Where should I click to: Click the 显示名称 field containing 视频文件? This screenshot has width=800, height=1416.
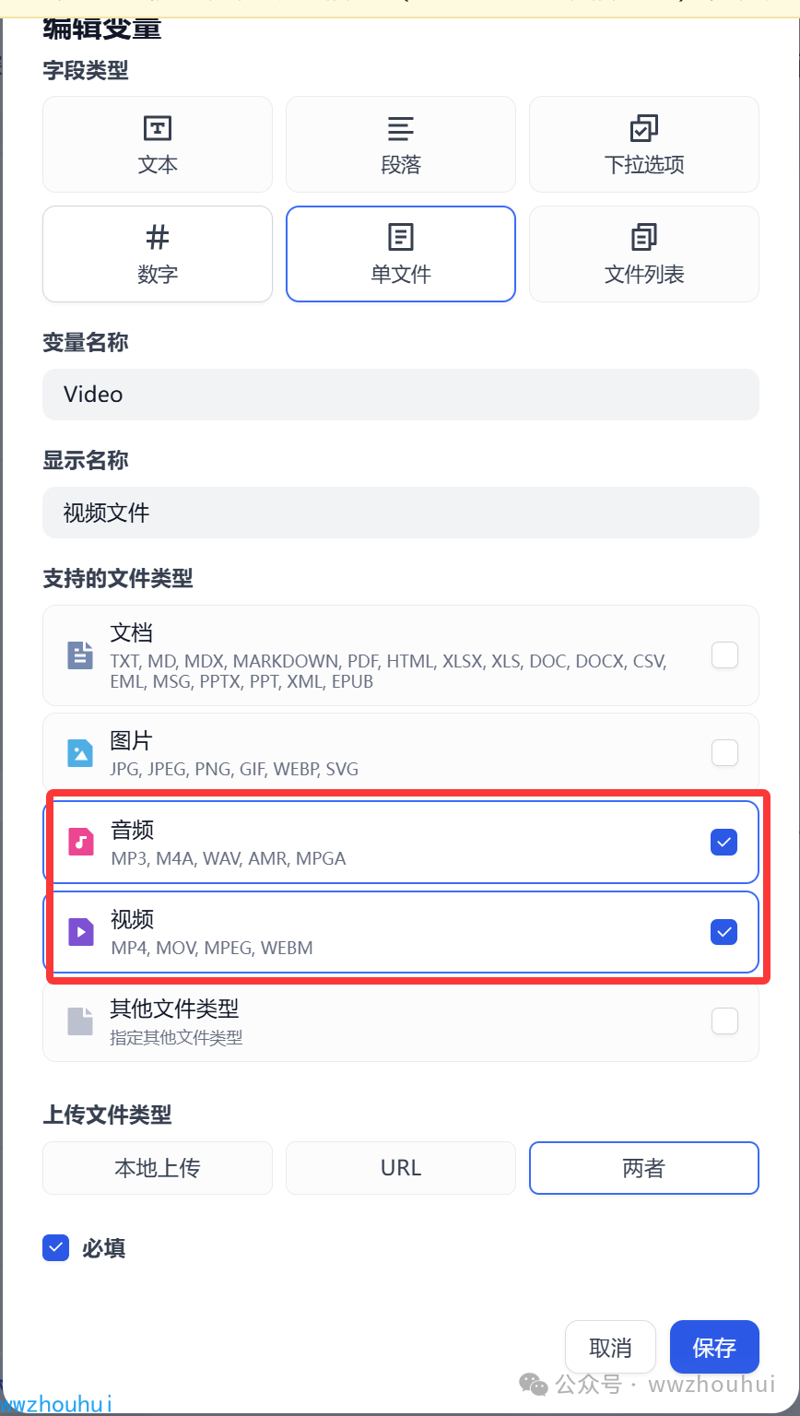pyautogui.click(x=401, y=513)
